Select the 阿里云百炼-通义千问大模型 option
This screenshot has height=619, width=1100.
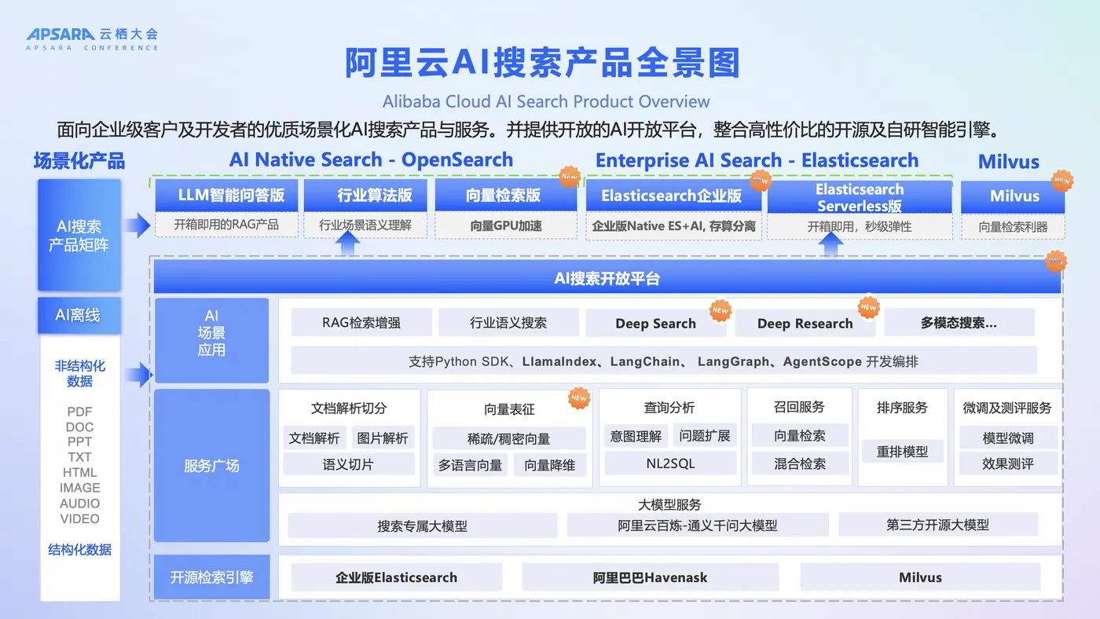point(698,526)
